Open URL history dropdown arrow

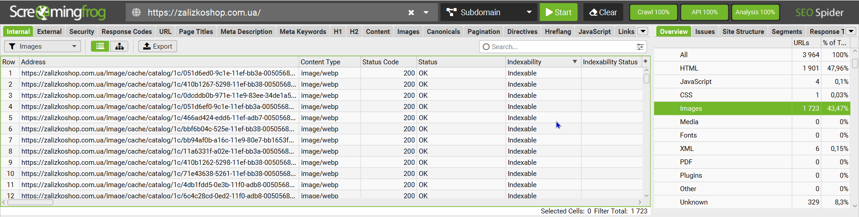coord(426,13)
